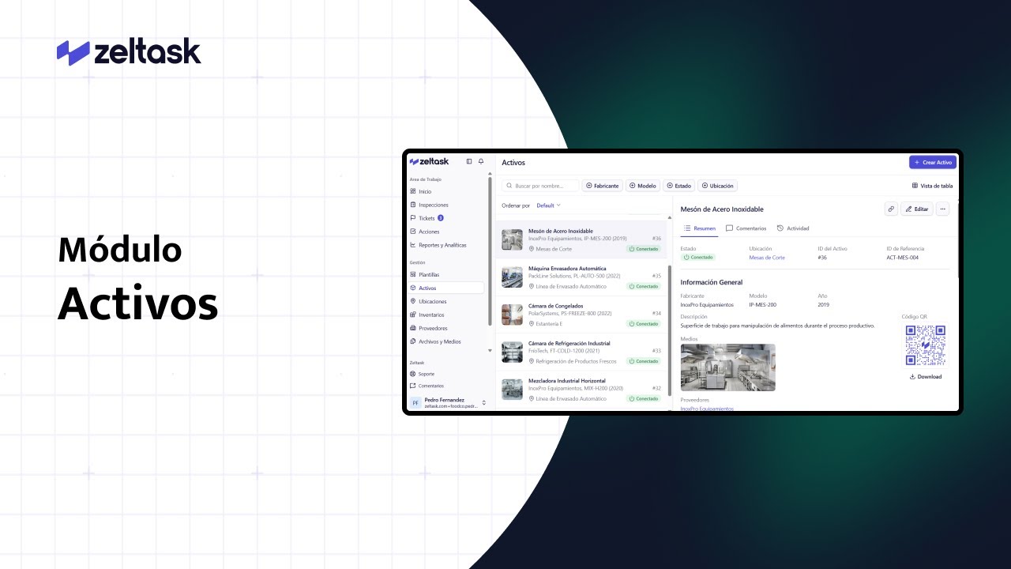Select Cámara de Refrigeración Industrial asset
The width and height of the screenshot is (1011, 569).
coord(581,352)
